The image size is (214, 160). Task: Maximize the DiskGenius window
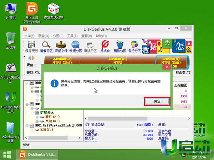coord(176,28)
